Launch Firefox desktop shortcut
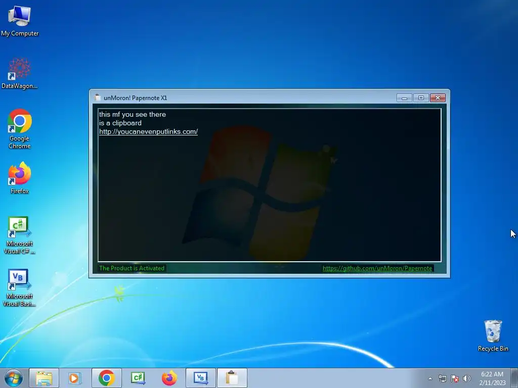 tap(20, 177)
